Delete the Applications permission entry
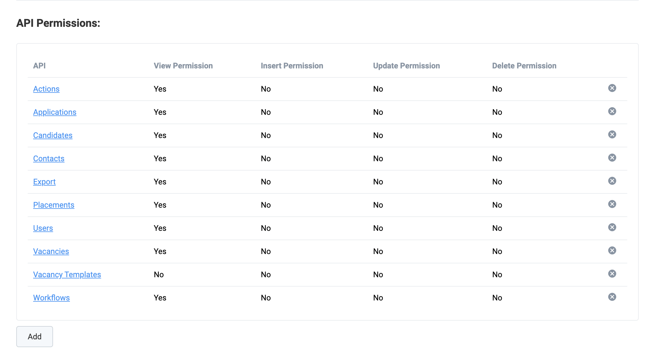 pyautogui.click(x=612, y=111)
